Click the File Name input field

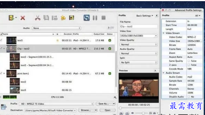click(139, 26)
